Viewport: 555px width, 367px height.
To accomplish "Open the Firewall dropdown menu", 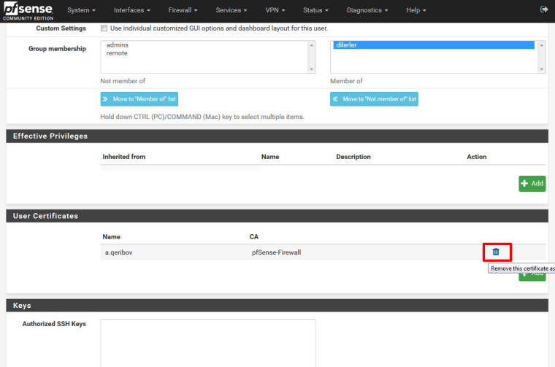I will click(x=183, y=10).
